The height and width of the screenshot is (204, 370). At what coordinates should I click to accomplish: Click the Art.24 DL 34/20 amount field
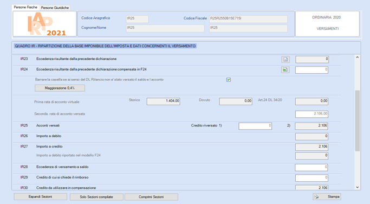[311, 101]
